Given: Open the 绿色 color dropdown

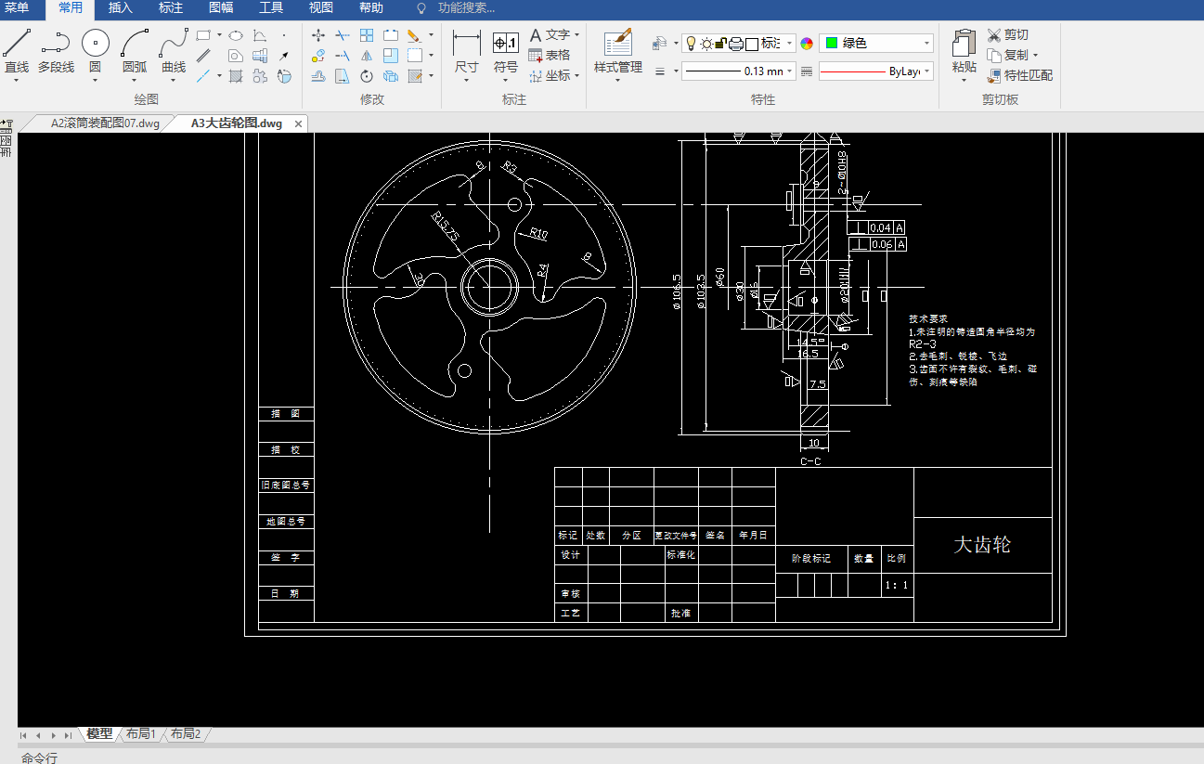Looking at the screenshot, I should point(875,44).
